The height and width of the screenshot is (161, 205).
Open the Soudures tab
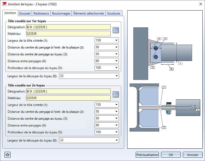[114, 13]
